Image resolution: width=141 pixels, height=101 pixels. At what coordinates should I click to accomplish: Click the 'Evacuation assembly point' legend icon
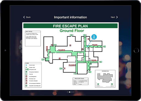[x=26, y=86]
